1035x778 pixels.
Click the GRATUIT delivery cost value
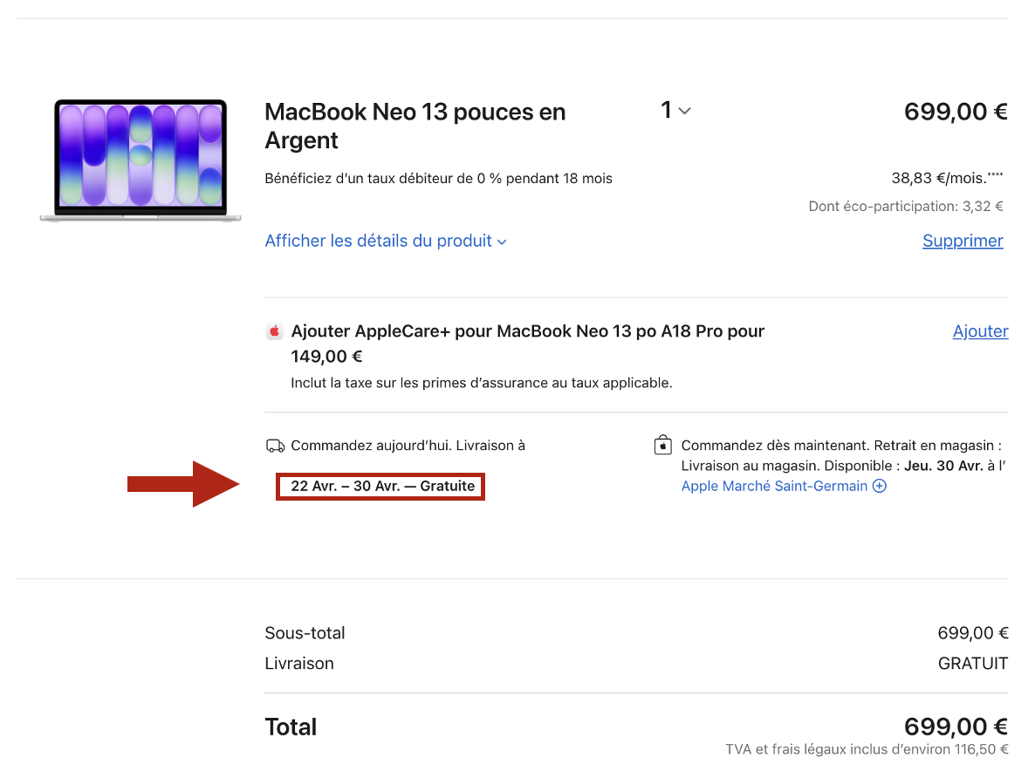click(x=972, y=664)
